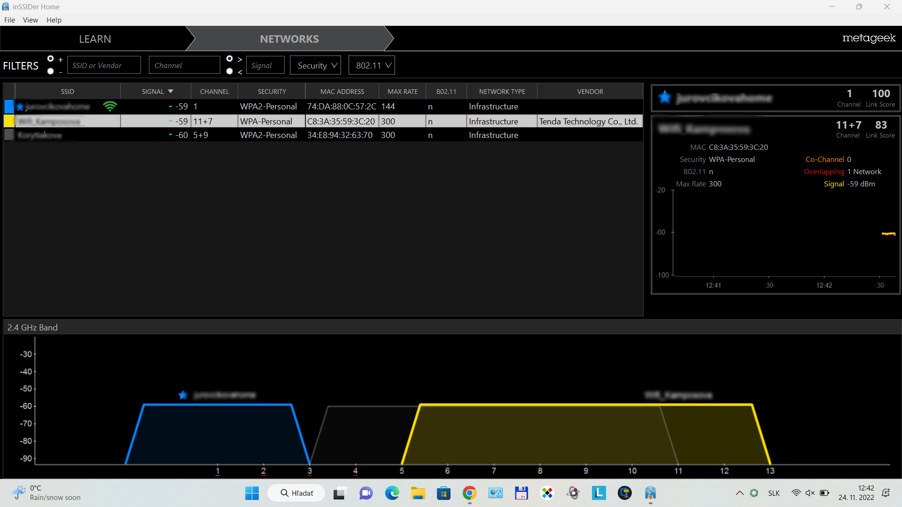The height and width of the screenshot is (507, 902).
Task: Select the minus exclude filter radio button
Action: [51, 71]
